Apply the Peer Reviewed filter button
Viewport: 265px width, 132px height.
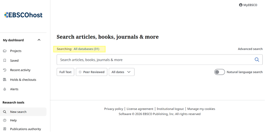[91, 72]
